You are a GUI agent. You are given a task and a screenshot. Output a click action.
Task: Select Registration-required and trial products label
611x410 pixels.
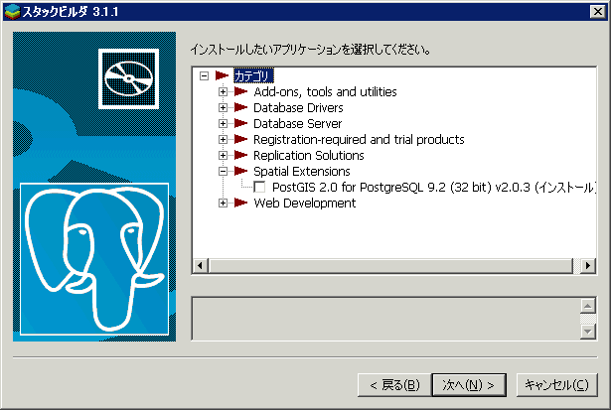point(359,139)
